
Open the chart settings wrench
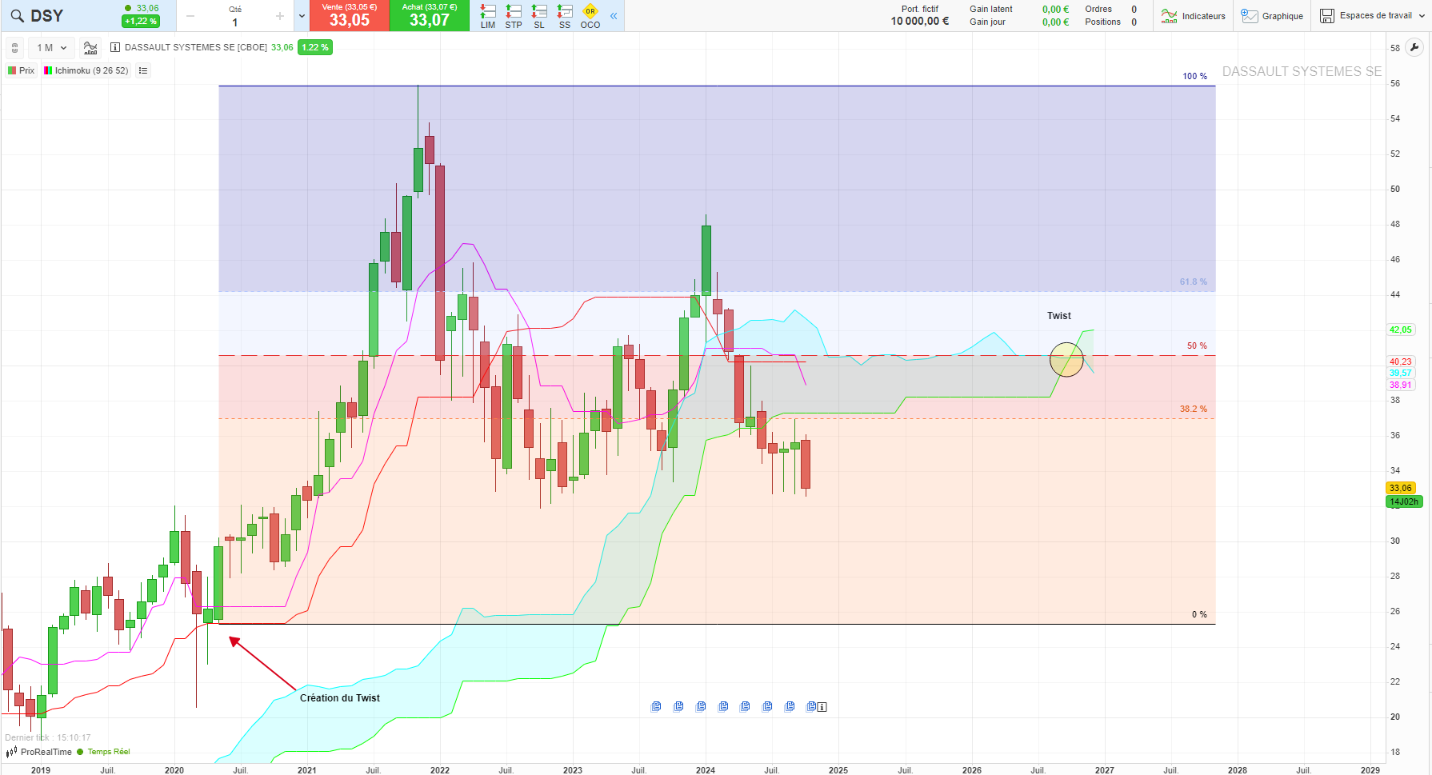[x=1414, y=47]
